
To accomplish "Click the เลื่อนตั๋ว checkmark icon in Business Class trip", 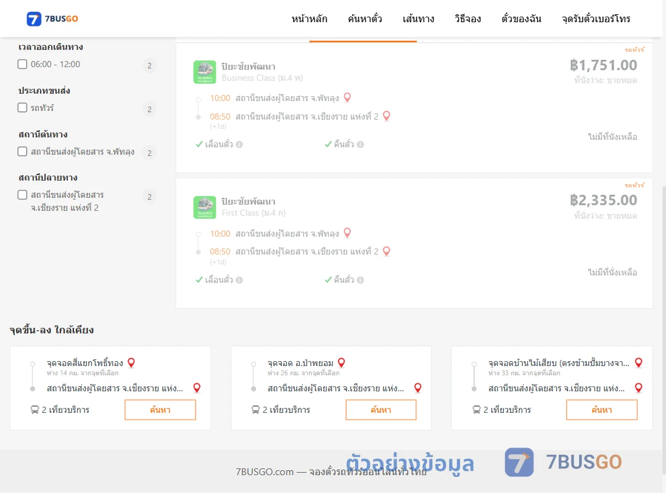I will [199, 144].
